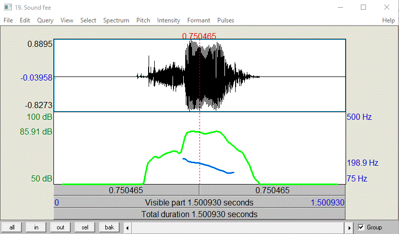Close the Sound fee window
Viewport: 399px width, 234px height.
pos(387,7)
